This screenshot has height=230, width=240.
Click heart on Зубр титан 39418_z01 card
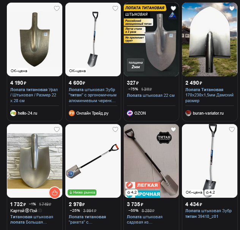[x=232, y=129]
